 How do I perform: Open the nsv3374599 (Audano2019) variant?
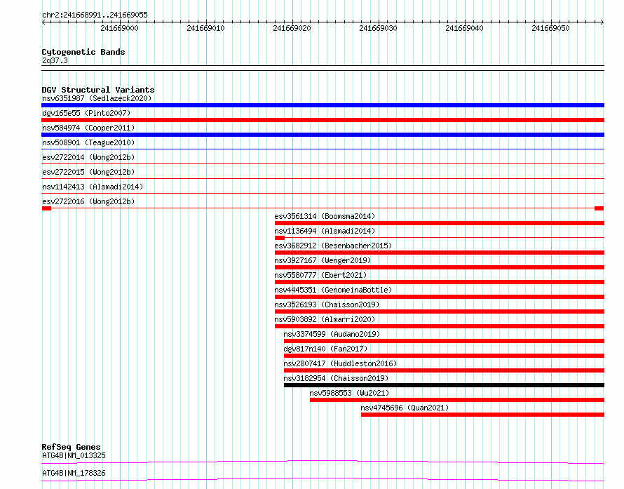pos(332,334)
